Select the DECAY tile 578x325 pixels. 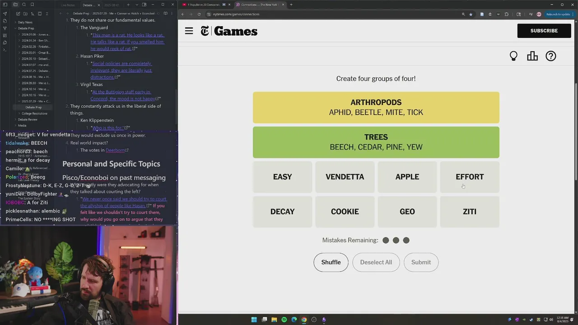(x=282, y=212)
